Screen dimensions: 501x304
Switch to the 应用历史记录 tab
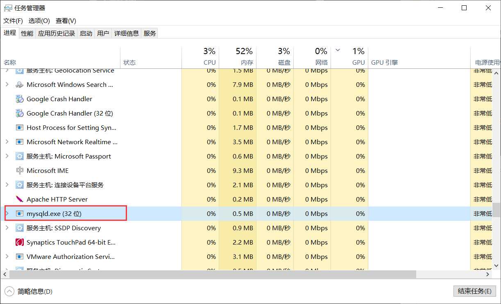[x=57, y=34]
